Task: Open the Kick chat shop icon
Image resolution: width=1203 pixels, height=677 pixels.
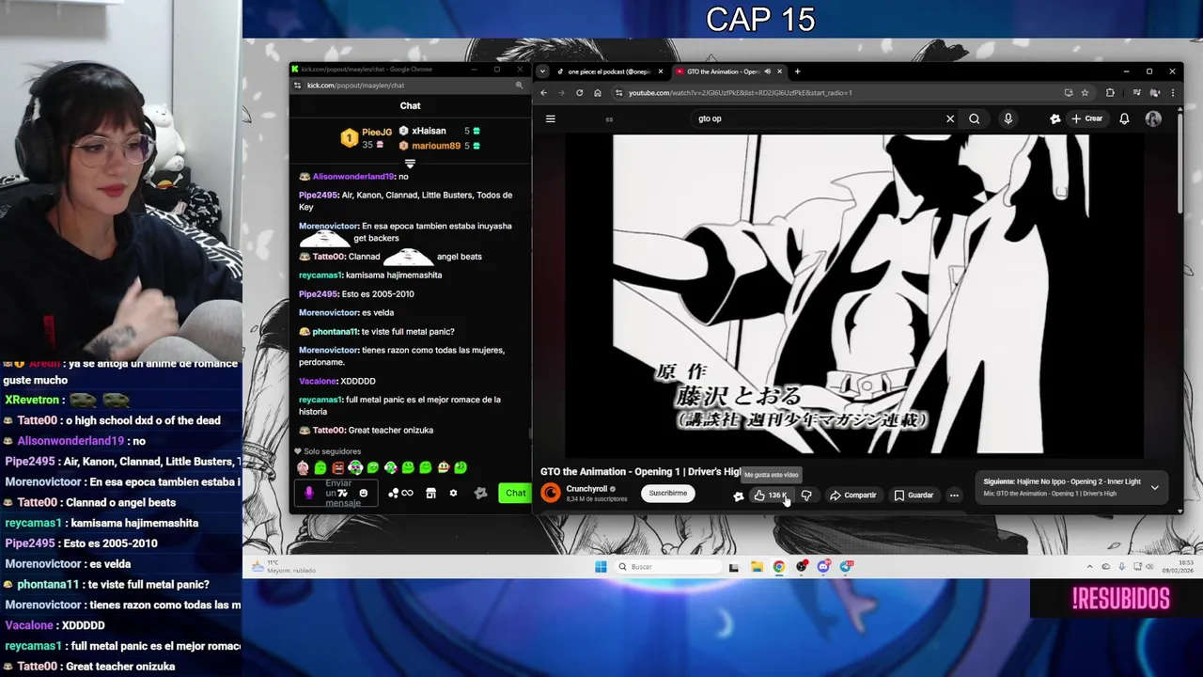Action: pos(430,493)
